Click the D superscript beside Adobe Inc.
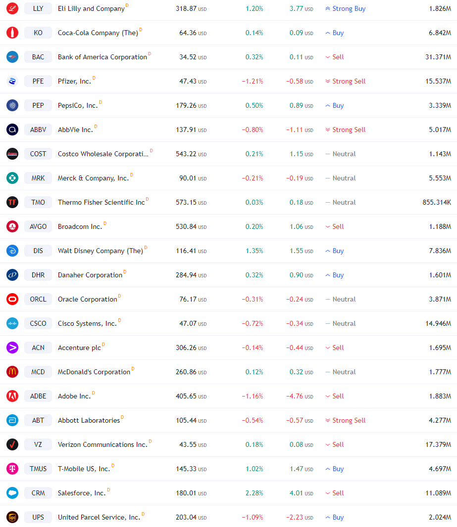The height and width of the screenshot is (527, 457). [94, 393]
